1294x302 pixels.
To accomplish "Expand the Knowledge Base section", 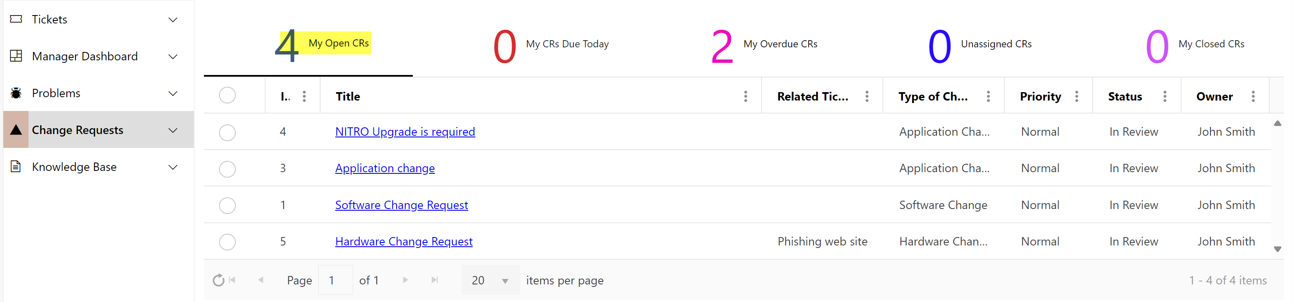I will 173,167.
